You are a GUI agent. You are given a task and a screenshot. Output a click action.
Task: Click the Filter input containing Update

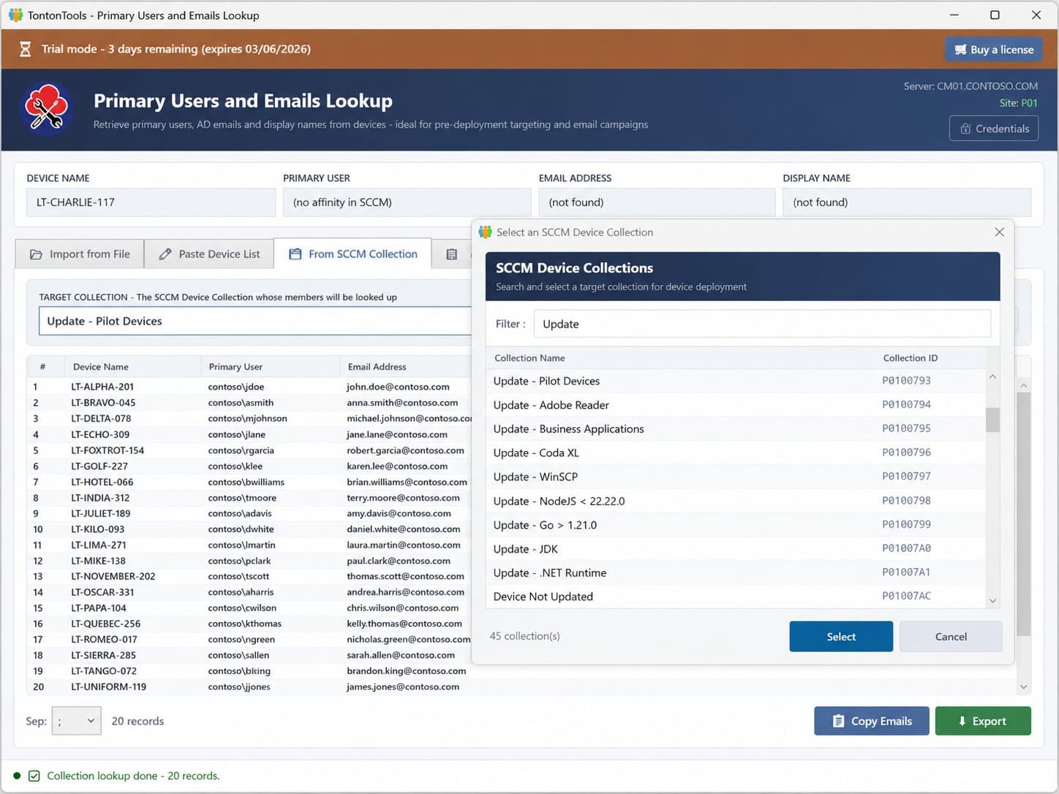[762, 324]
